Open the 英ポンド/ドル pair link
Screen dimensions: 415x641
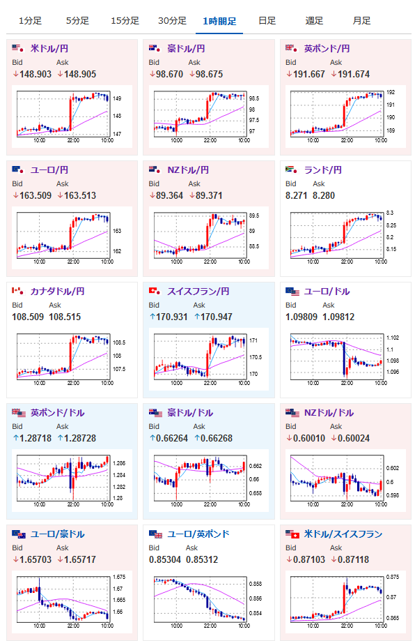point(58,412)
